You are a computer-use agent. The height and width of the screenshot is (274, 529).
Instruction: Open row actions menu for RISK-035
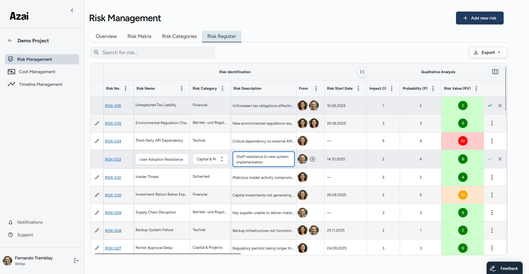coord(492,123)
